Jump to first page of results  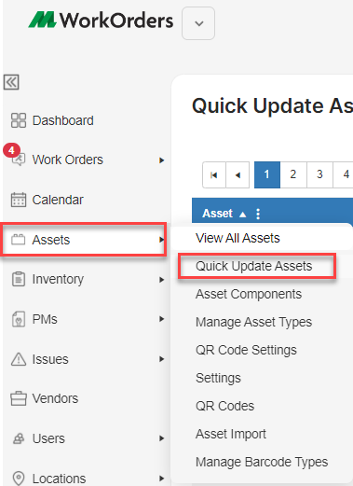(x=214, y=174)
